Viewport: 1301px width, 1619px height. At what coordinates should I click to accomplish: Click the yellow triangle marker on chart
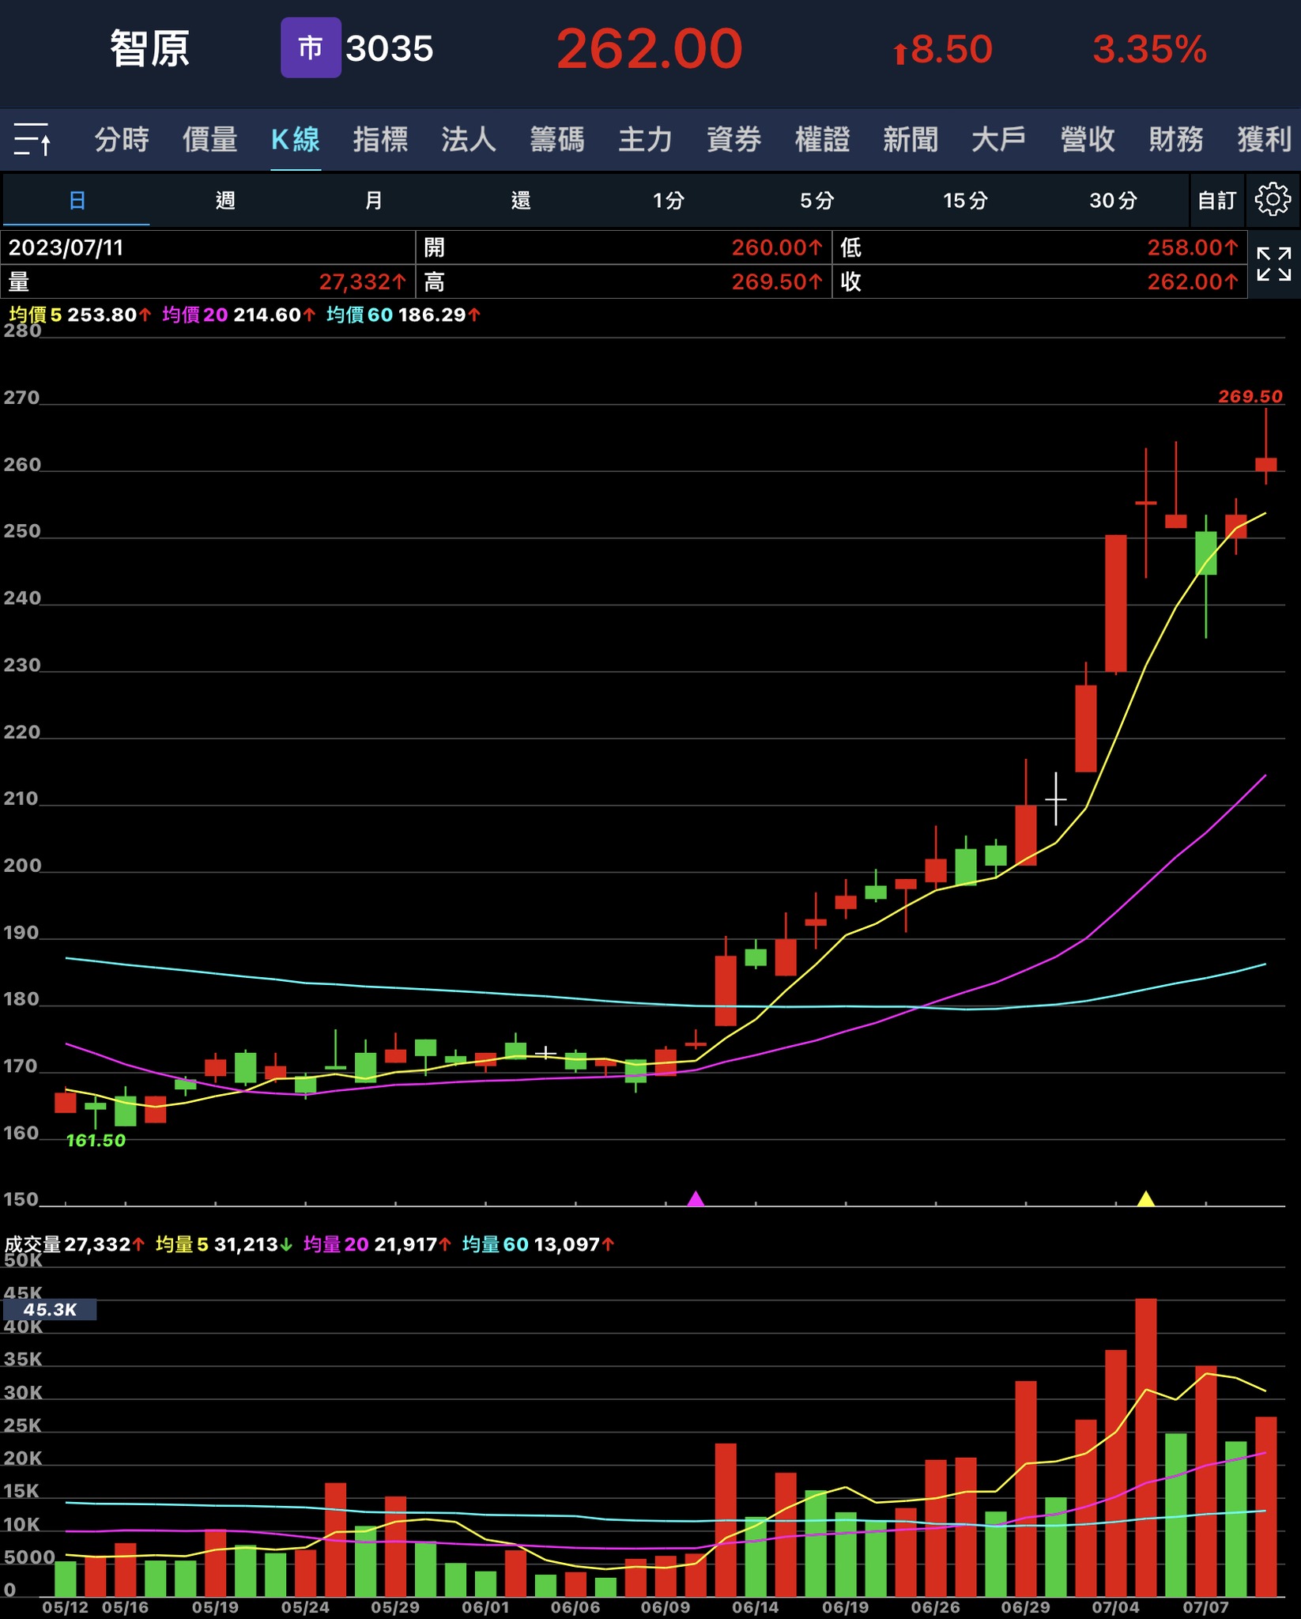coord(1145,1198)
